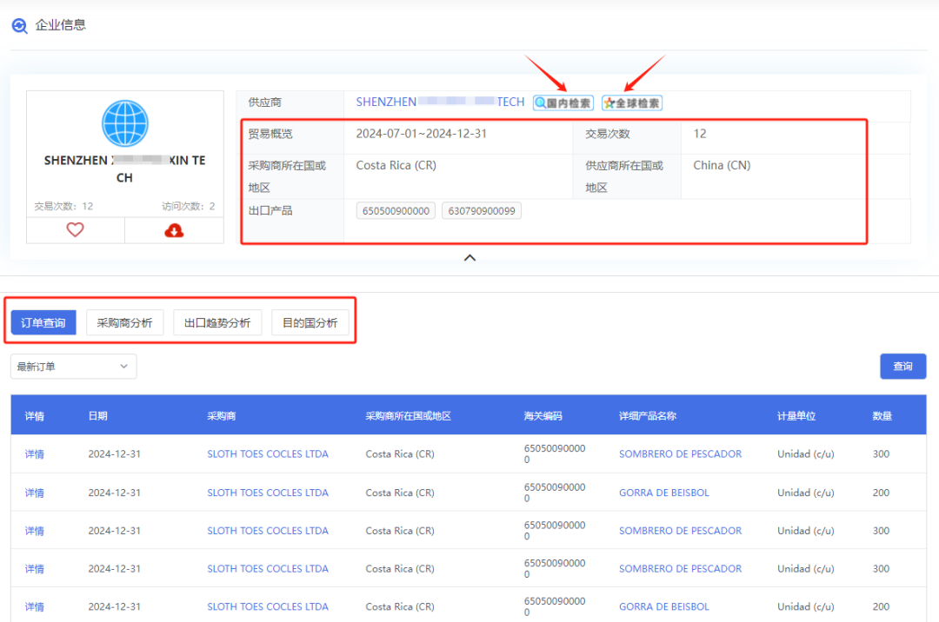Viewport: 939px width, 622px height.
Task: Open GORRA DE BEISBOL product in last row
Action: 664,606
